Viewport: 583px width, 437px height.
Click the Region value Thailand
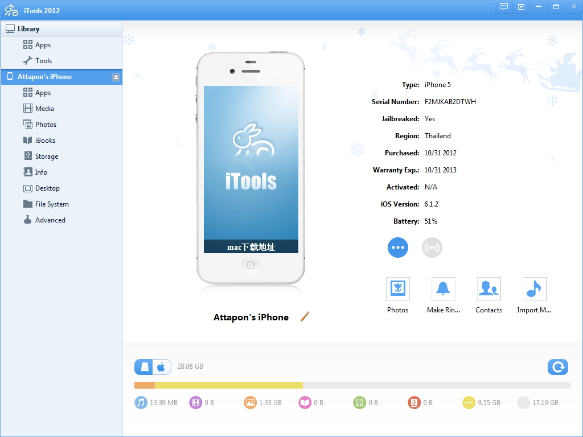click(438, 136)
